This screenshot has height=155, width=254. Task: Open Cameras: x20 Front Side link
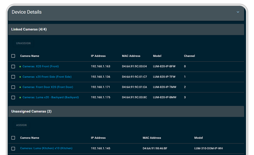(47, 77)
